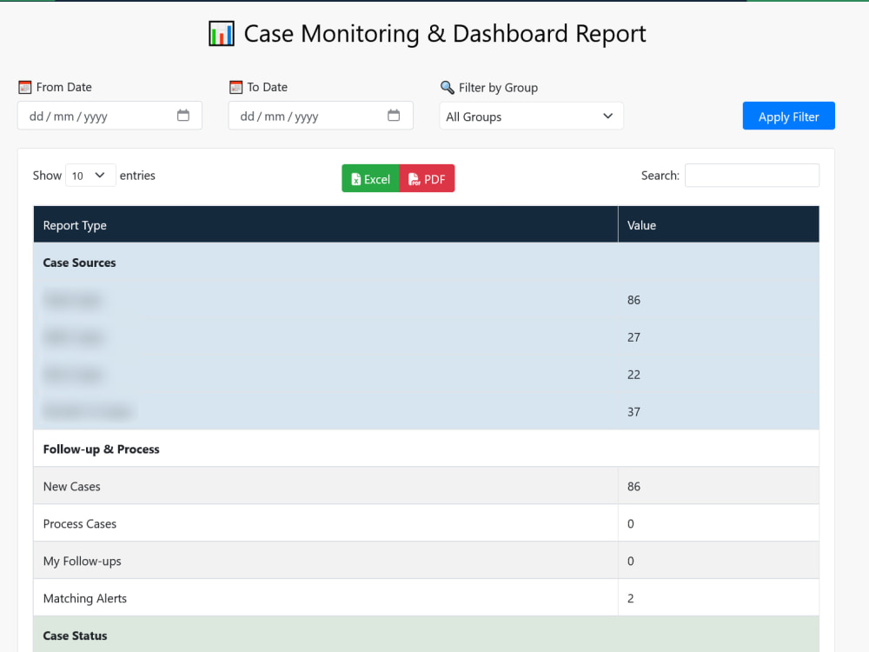
Task: Click the calendar emoji next to From Date label
Action: pos(25,87)
